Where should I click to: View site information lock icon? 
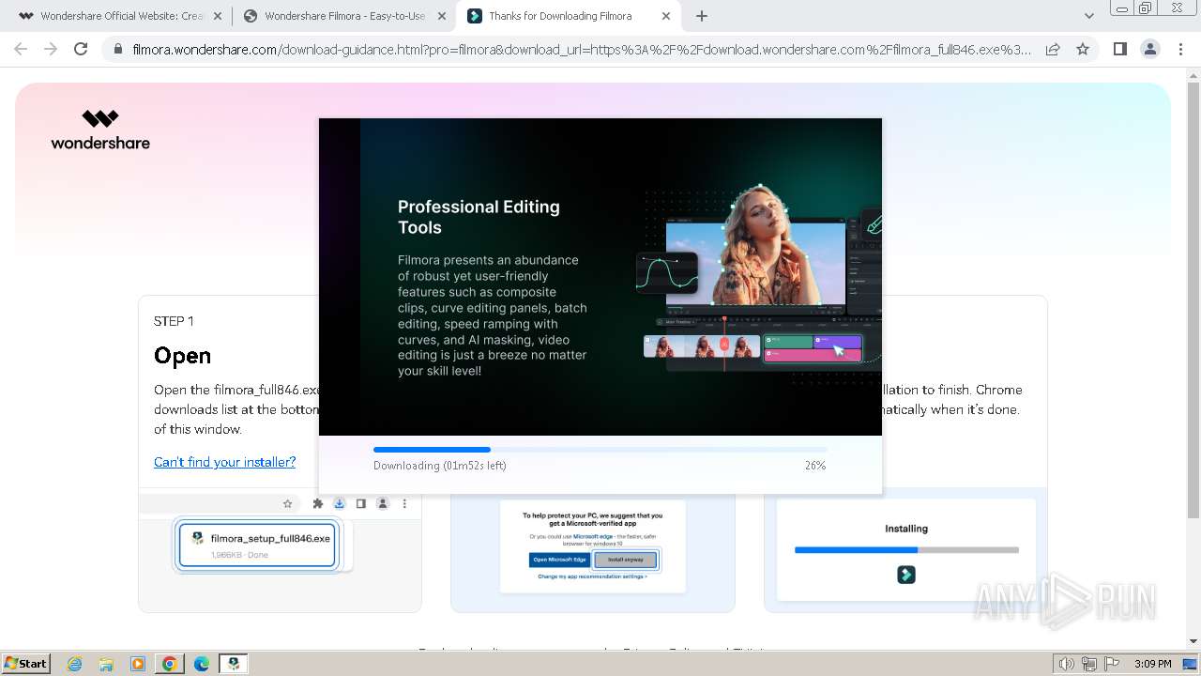[117, 50]
